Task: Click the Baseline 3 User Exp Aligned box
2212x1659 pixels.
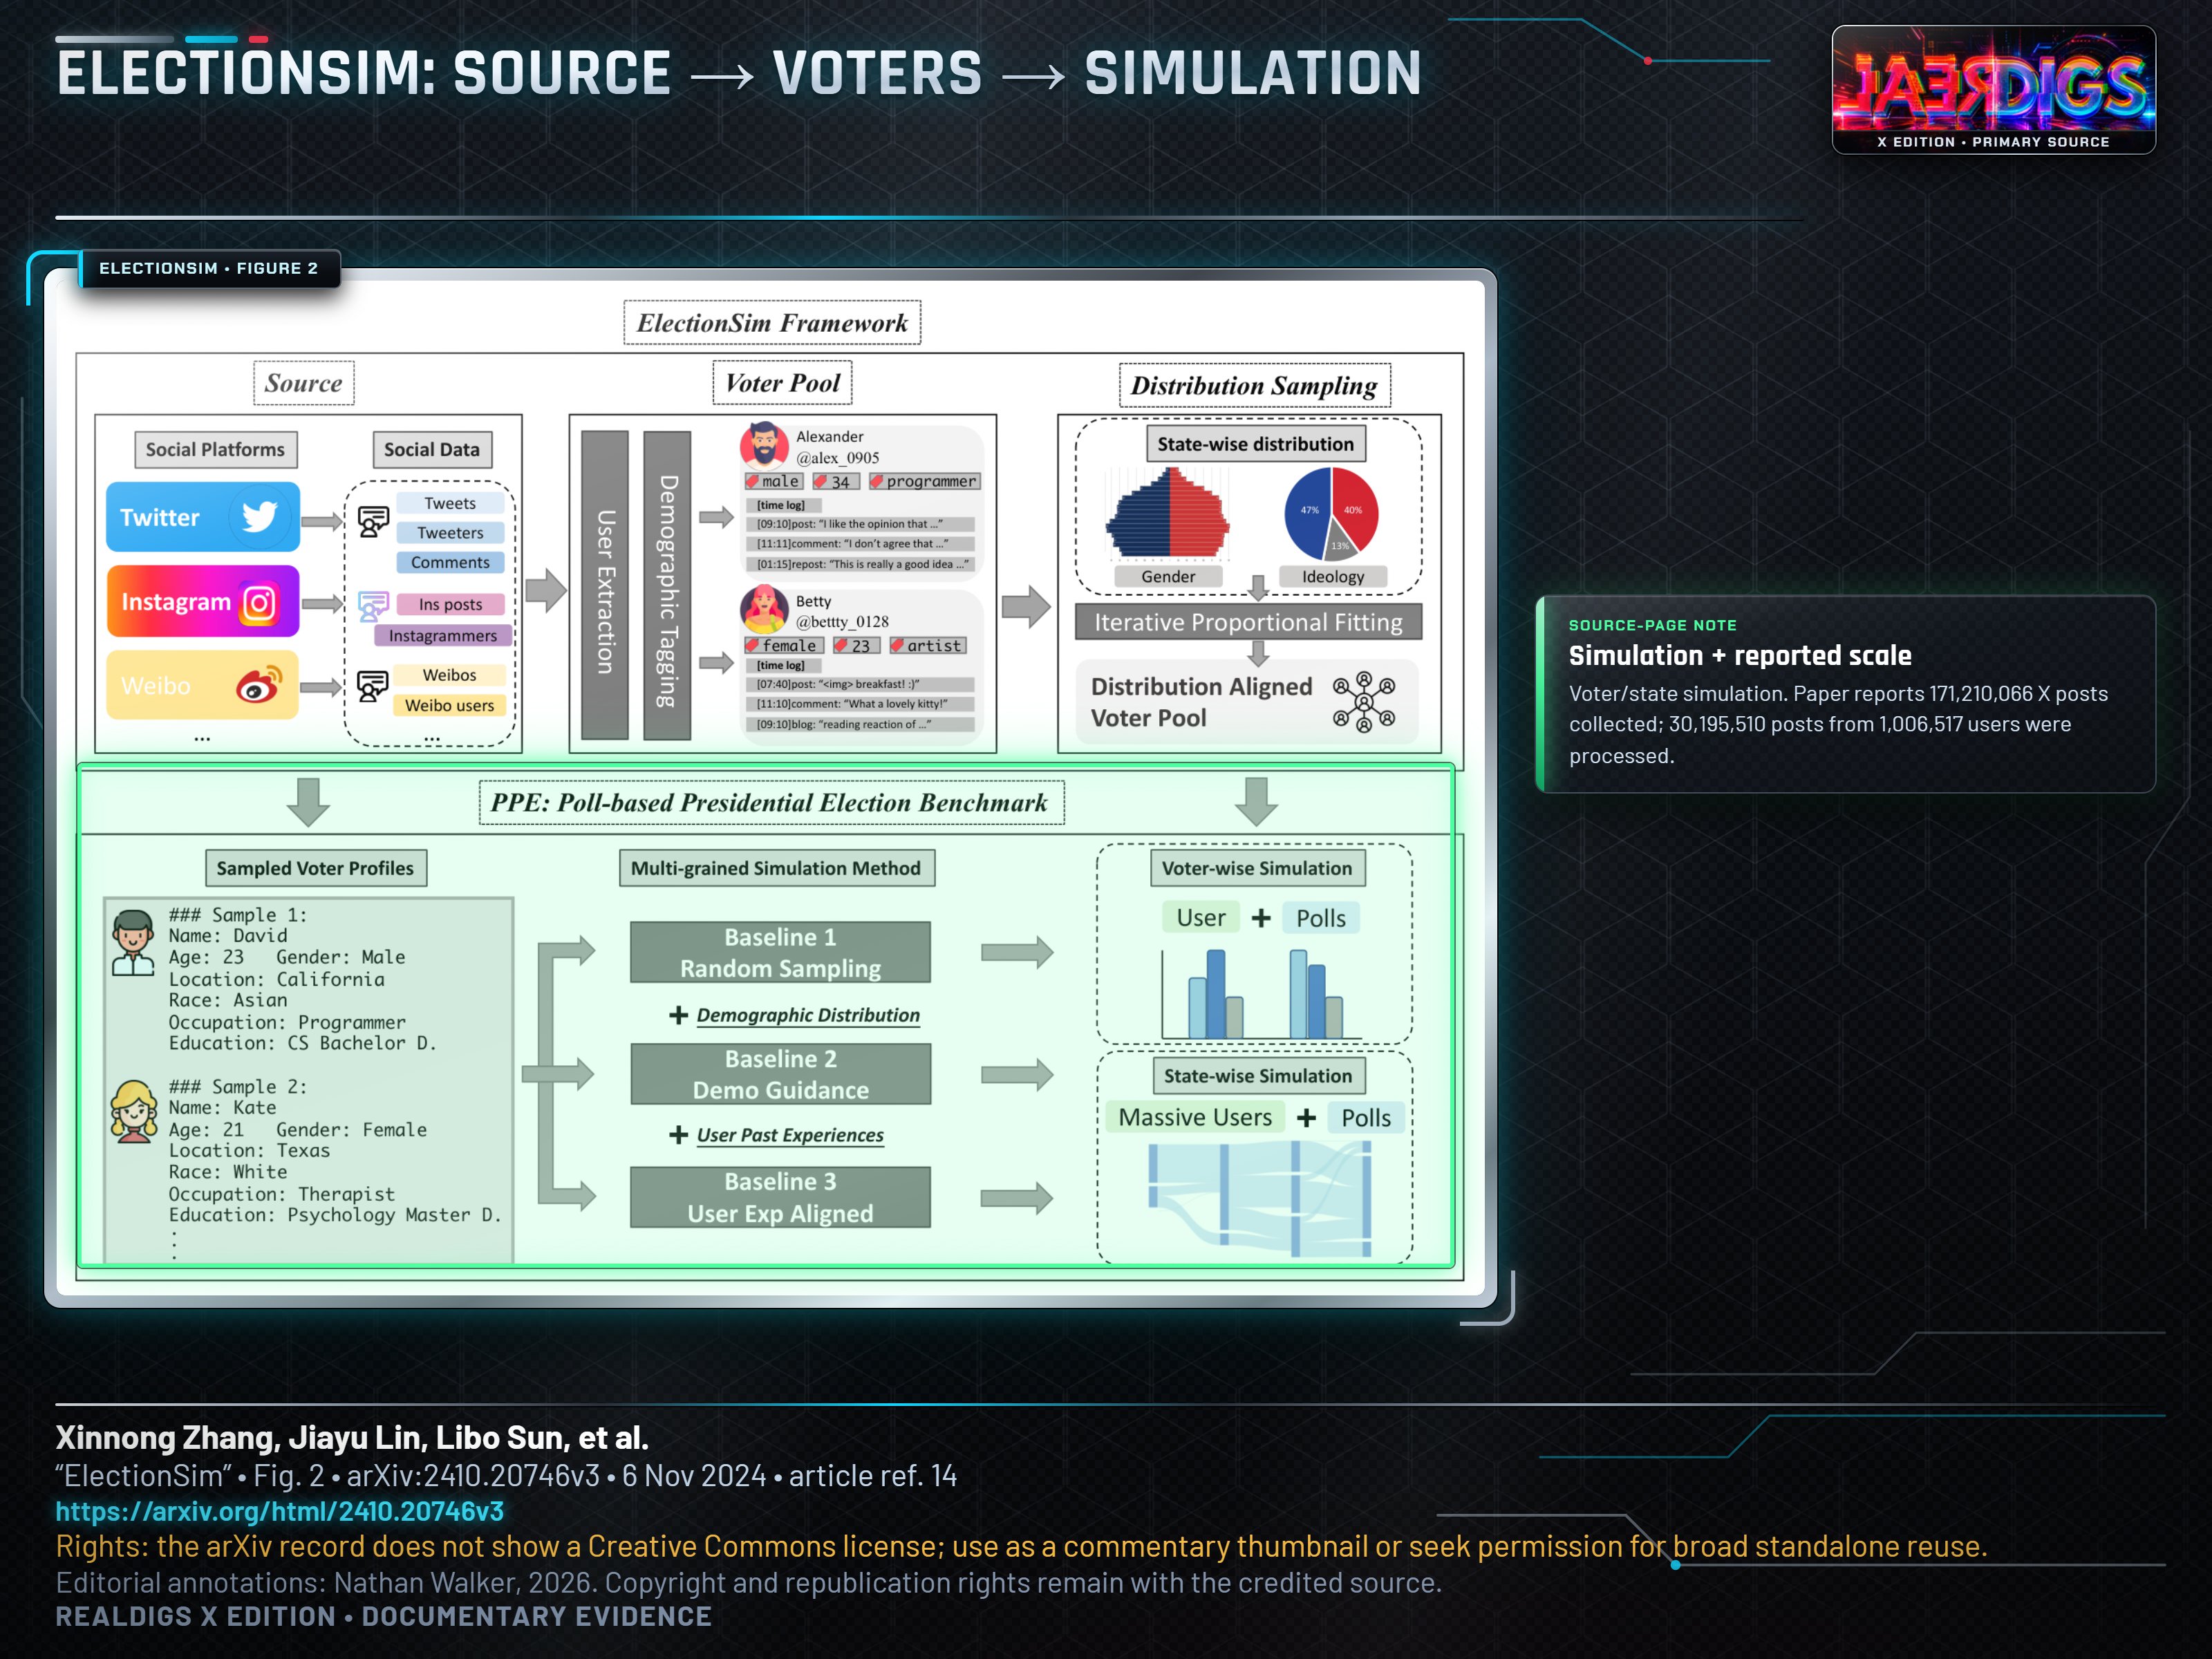Action: coord(780,1197)
